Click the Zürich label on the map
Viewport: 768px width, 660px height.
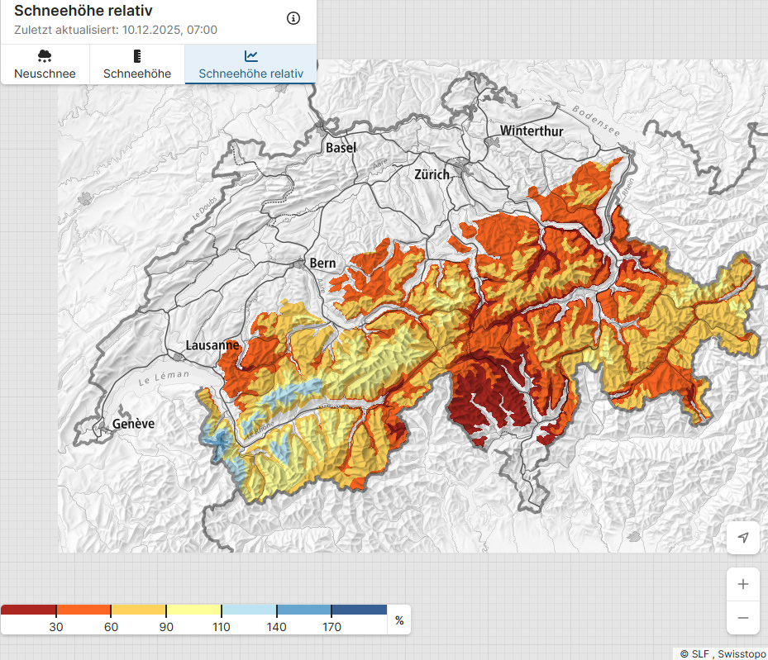pos(432,174)
